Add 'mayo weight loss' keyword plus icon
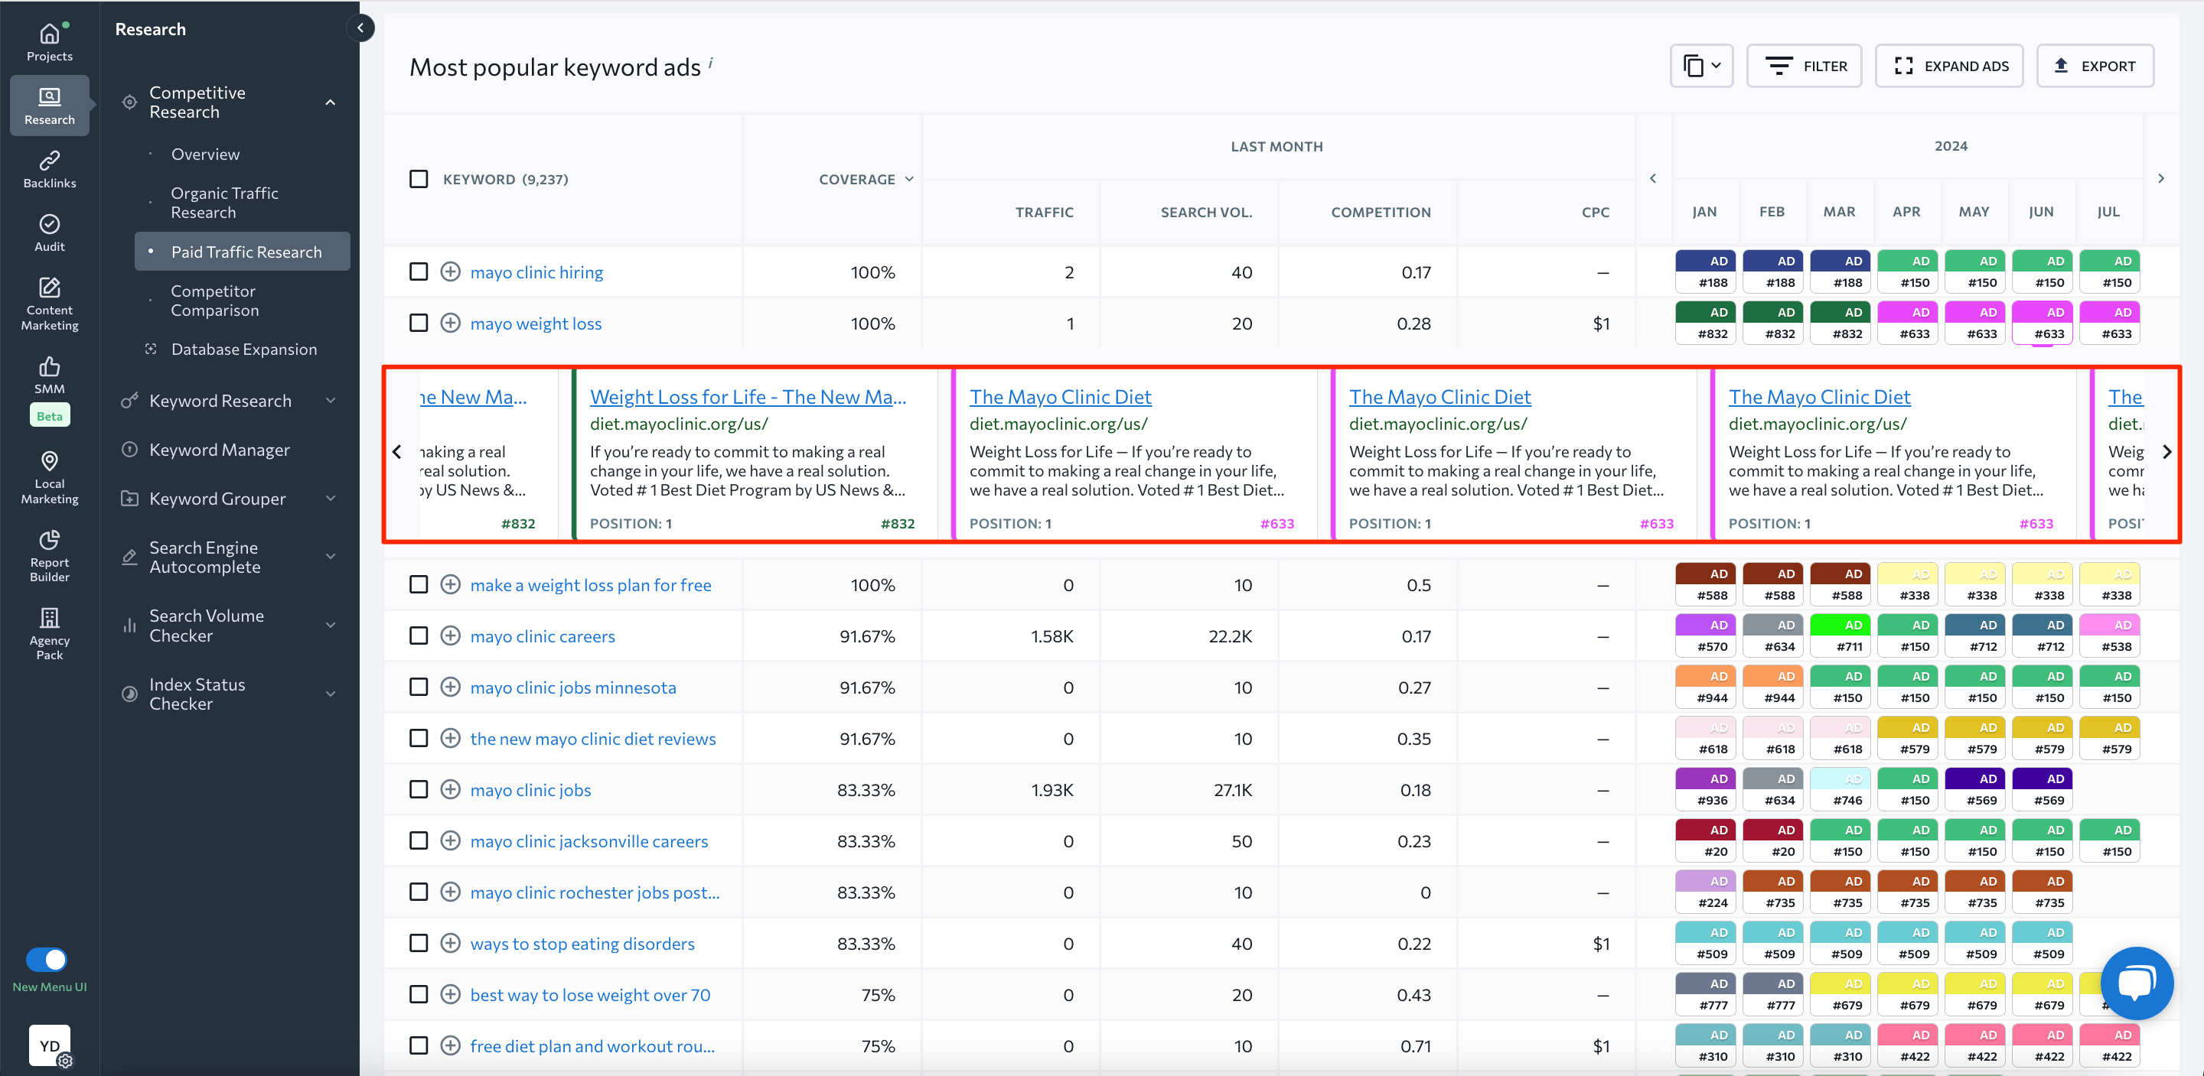This screenshot has width=2204, height=1076. pyautogui.click(x=450, y=323)
